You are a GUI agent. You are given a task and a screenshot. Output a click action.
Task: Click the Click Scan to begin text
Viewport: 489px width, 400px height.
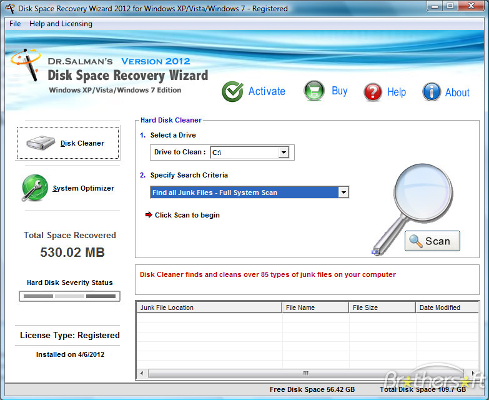click(x=187, y=215)
